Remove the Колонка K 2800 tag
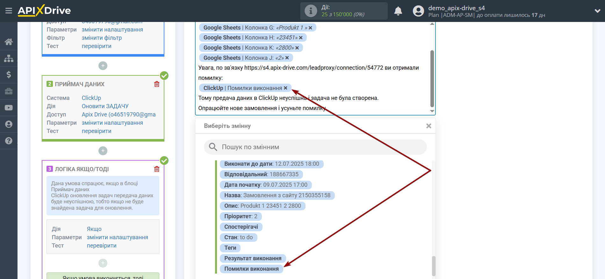The width and height of the screenshot is (605, 279). (297, 48)
